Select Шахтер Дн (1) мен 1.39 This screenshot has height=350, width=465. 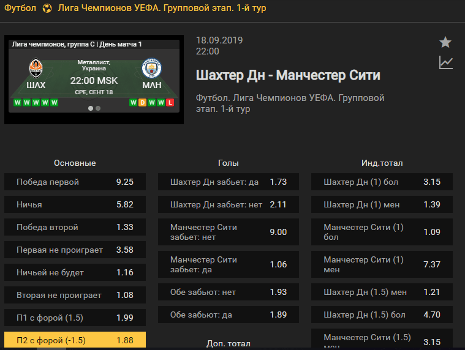[382, 204]
